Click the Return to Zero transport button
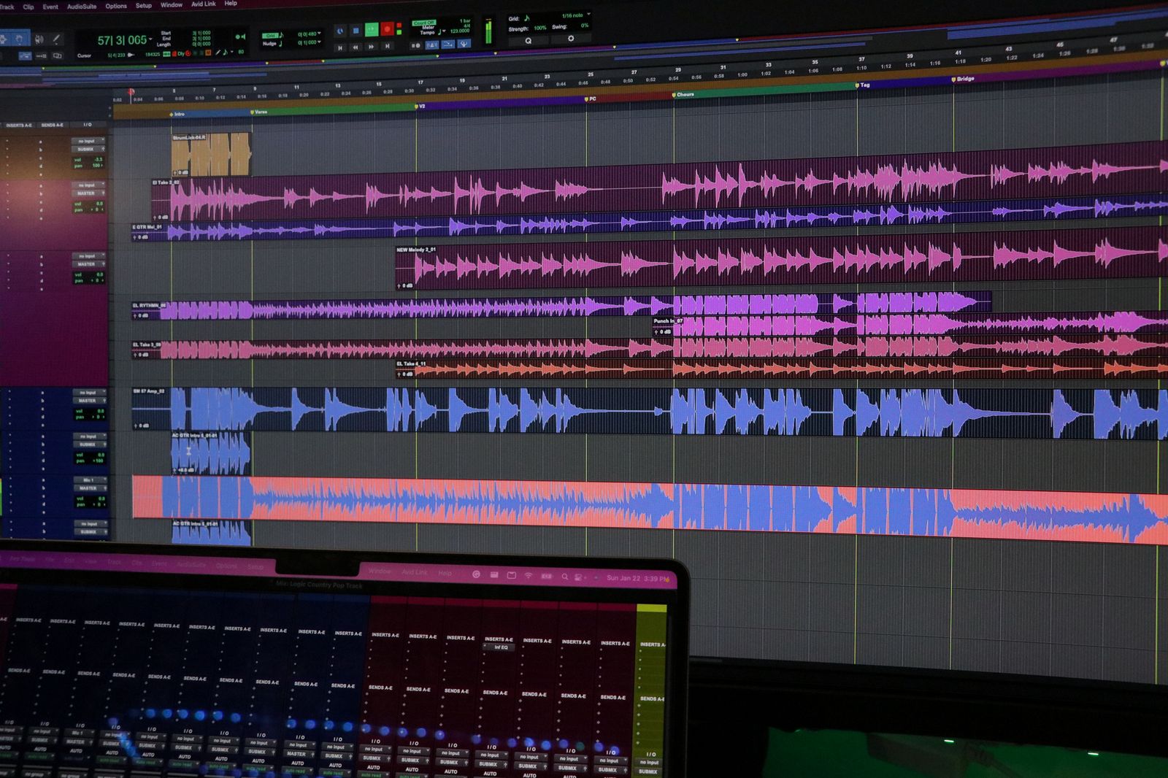 click(339, 47)
